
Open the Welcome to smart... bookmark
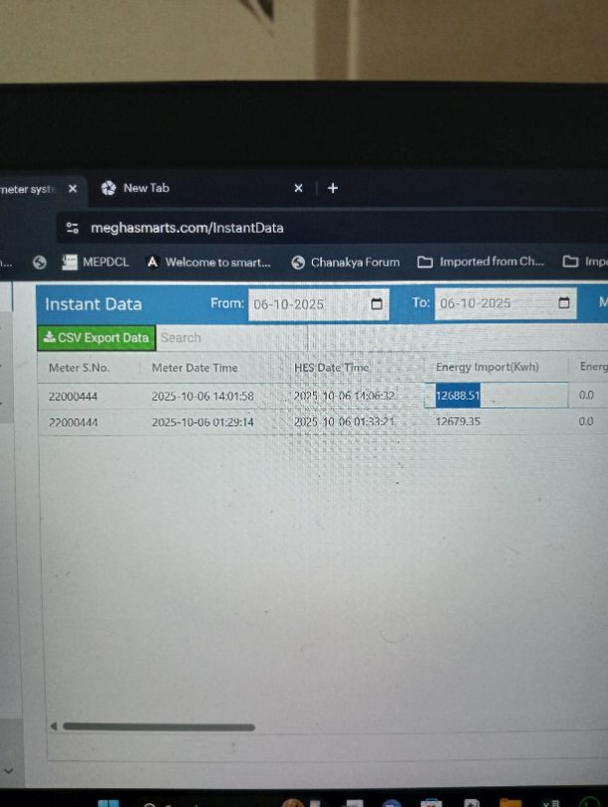pos(209,262)
